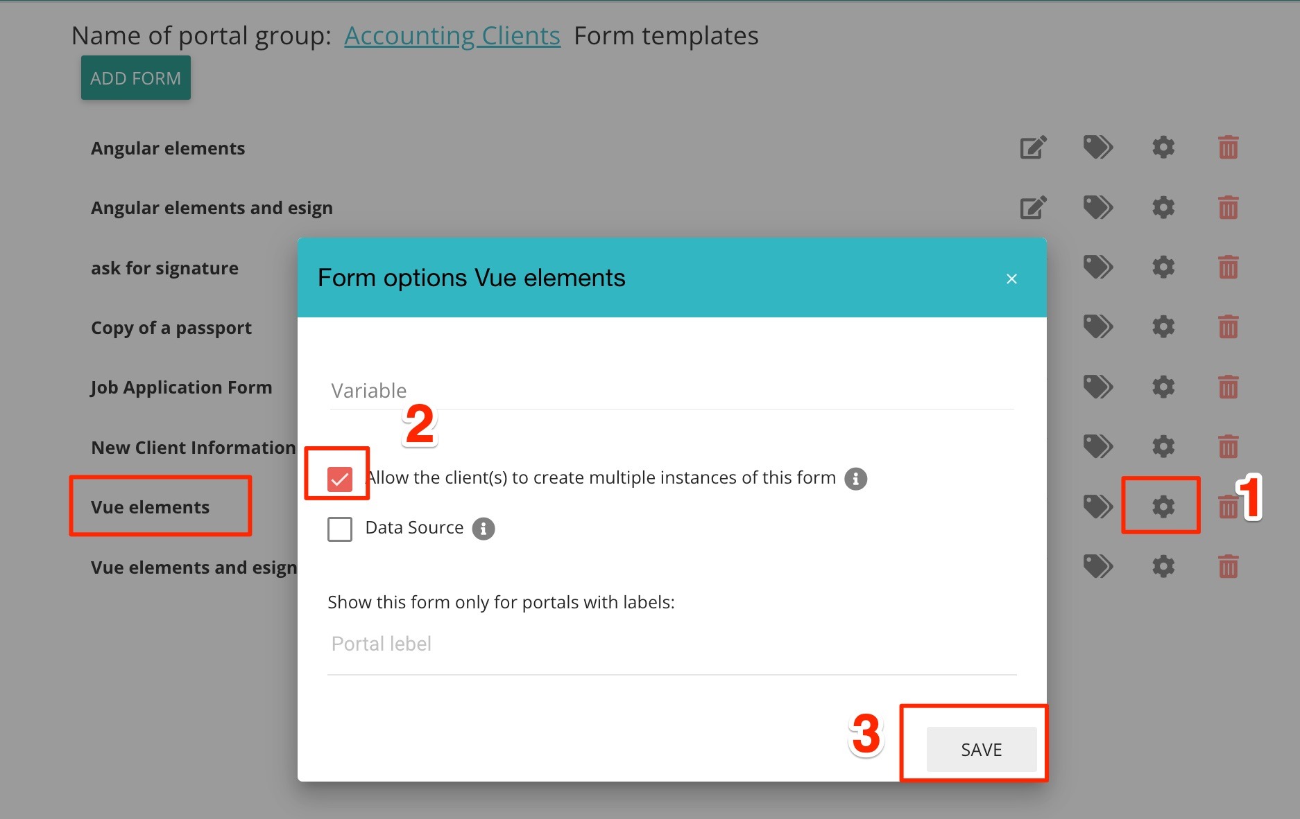Open the info tooltip beside Data Source

tap(484, 528)
